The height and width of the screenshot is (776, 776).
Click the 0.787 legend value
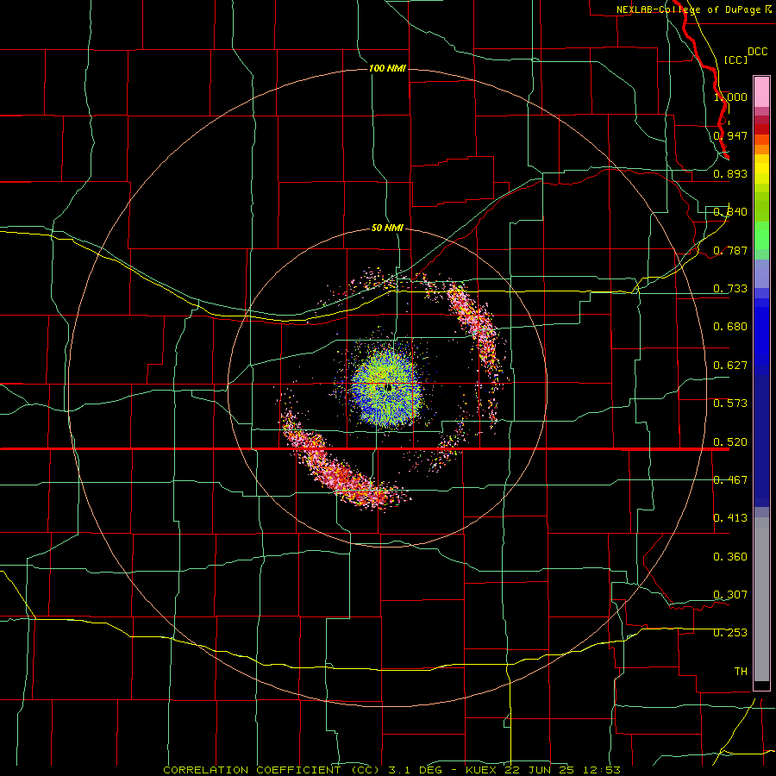[730, 250]
